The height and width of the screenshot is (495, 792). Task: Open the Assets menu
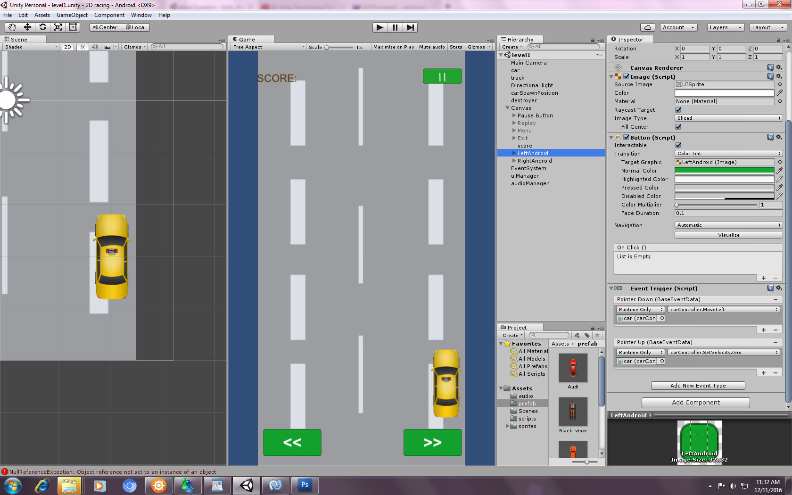click(42, 15)
